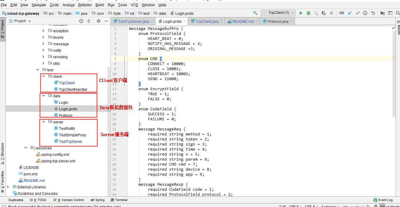Toggle the Terminal tool window

point(119,200)
